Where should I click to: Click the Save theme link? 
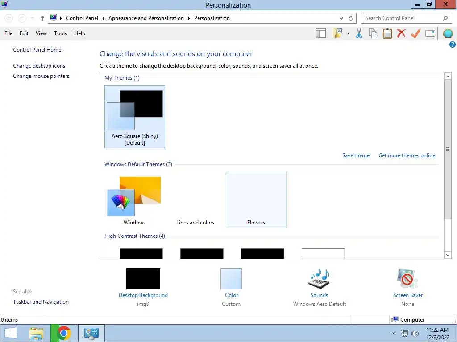click(356, 155)
